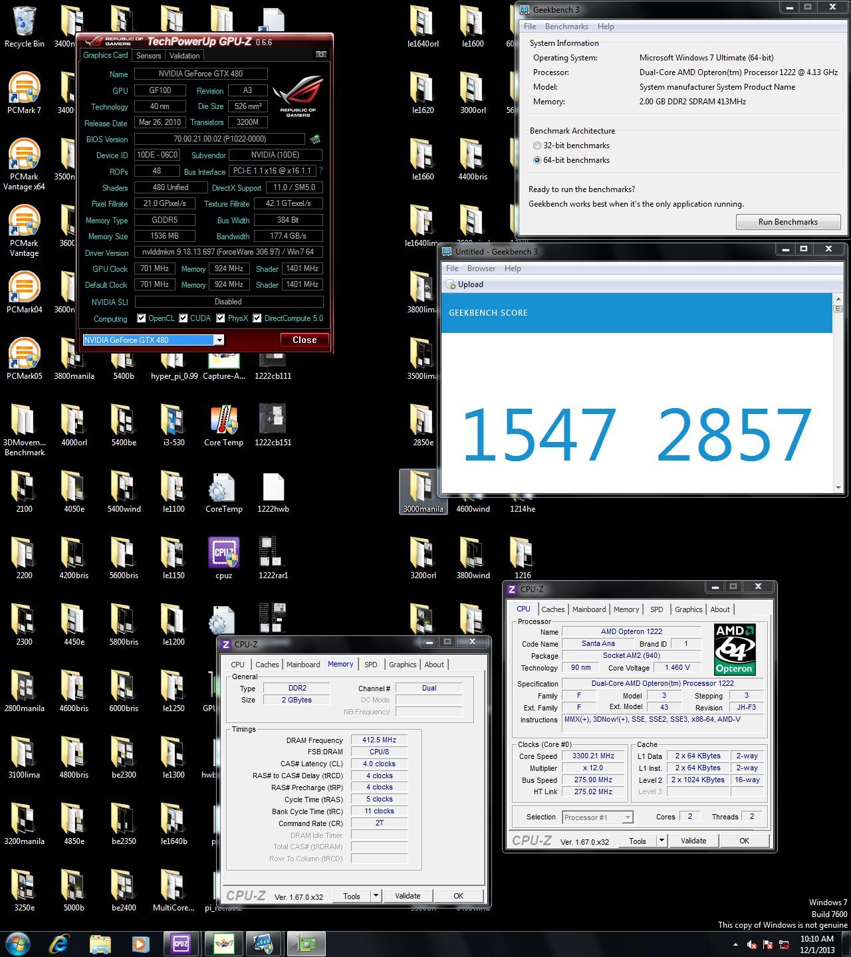Toggle the PhysX checkbox in GPU-Z
This screenshot has width=851, height=957.
(x=219, y=318)
